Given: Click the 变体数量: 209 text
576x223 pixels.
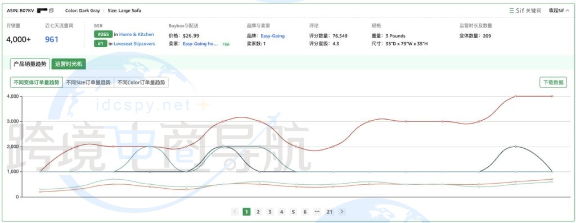Looking at the screenshot, I should pyautogui.click(x=475, y=36).
